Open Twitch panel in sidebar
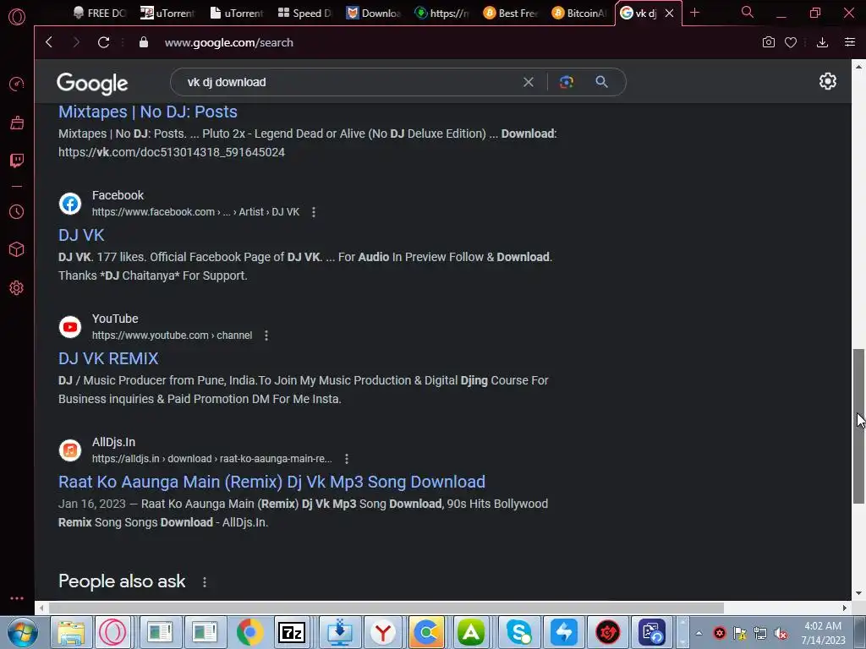 click(17, 161)
